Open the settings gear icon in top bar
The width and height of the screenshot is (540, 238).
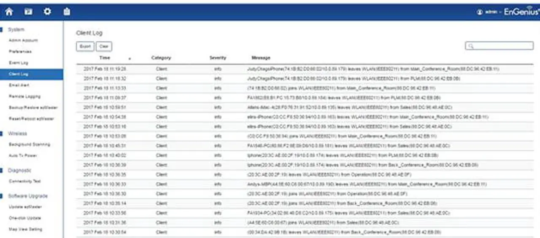coord(48,12)
